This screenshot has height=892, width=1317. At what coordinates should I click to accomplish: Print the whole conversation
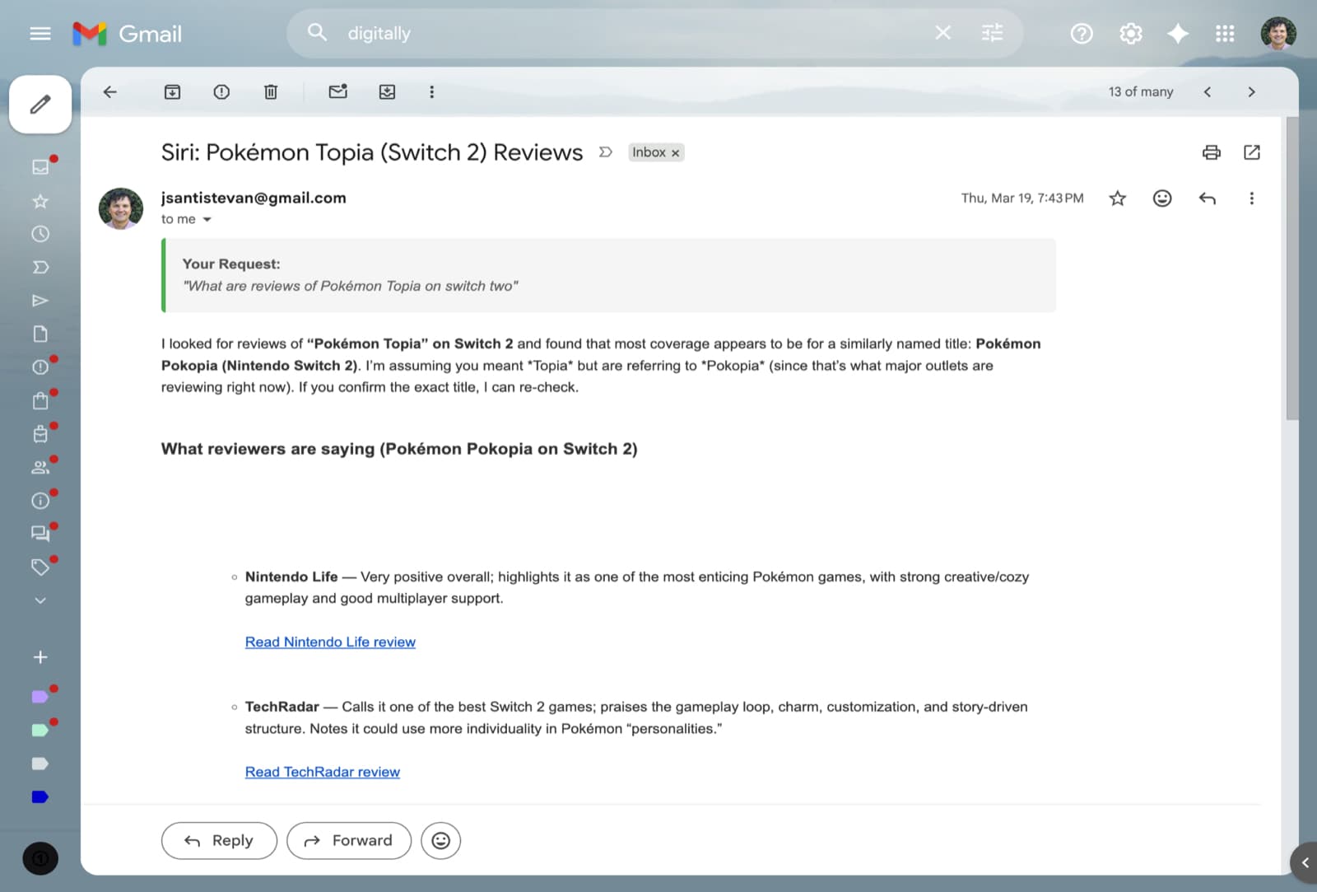pyautogui.click(x=1211, y=152)
